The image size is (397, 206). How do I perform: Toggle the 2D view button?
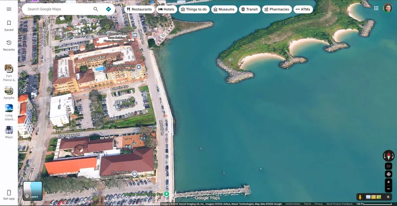[388, 166]
